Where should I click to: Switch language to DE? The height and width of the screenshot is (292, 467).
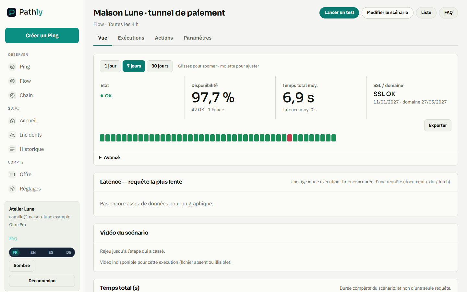tap(69, 252)
